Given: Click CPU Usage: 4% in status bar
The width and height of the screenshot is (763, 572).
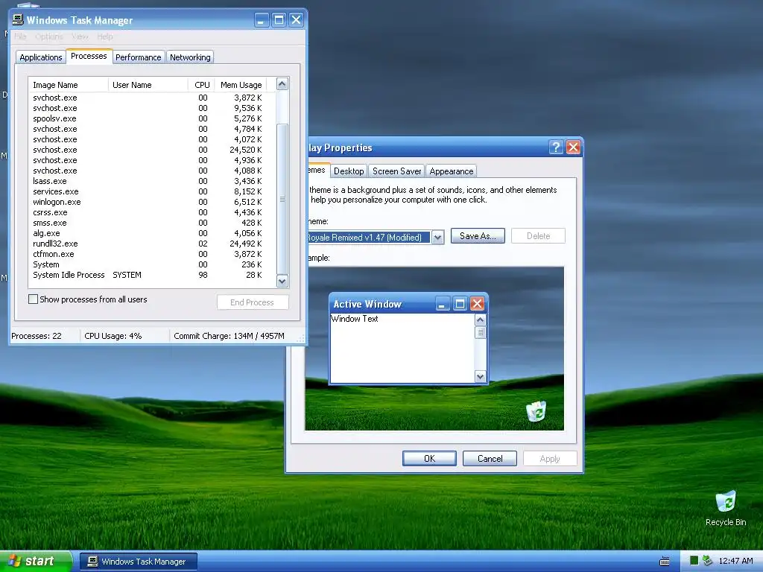Looking at the screenshot, I should coord(113,336).
